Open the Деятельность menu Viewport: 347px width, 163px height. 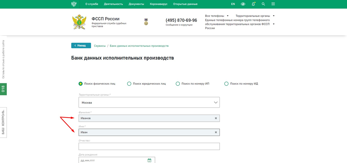[113, 4]
